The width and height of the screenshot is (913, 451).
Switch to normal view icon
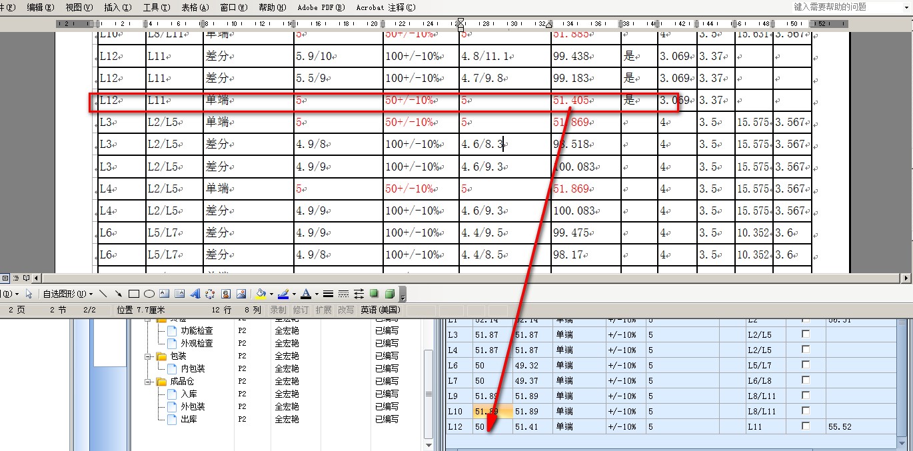pos(5,278)
